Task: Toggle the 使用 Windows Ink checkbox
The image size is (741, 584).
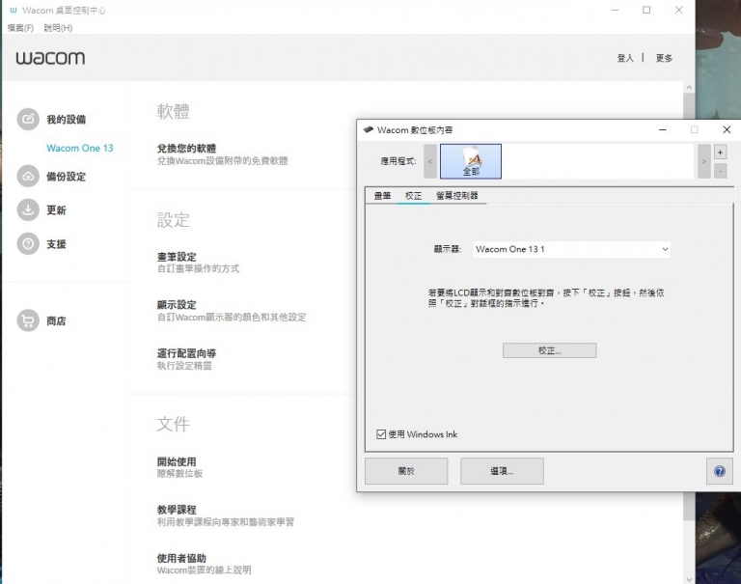Action: pyautogui.click(x=381, y=434)
